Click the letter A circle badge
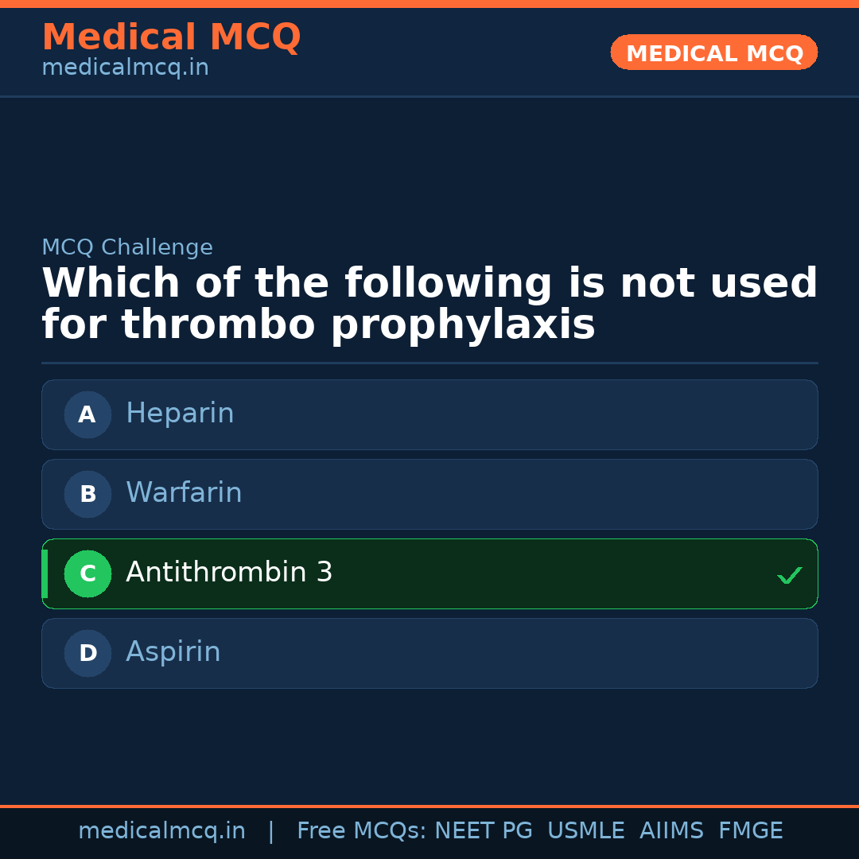The image size is (859, 859). pyautogui.click(x=87, y=414)
